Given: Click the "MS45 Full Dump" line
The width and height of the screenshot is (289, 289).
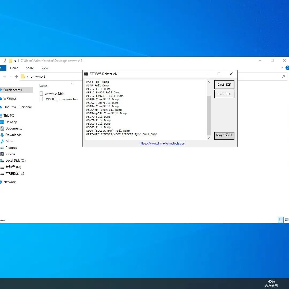Looking at the screenshot, I should click(98, 86).
